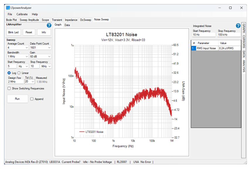Select the Linear sweep radio button
The width and height of the screenshot is (251, 169).
point(19,73)
